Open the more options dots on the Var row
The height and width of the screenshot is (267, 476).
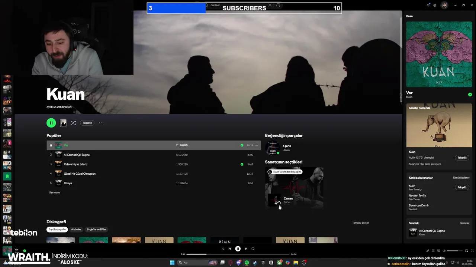click(x=256, y=145)
